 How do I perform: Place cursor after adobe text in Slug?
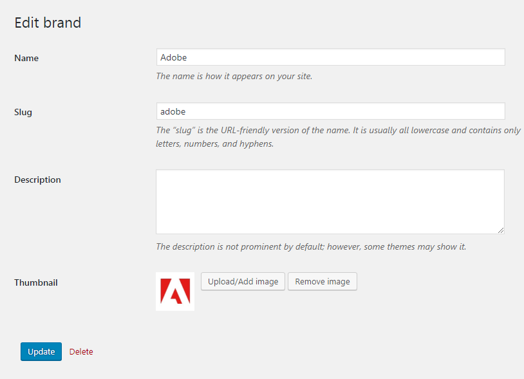coord(186,111)
